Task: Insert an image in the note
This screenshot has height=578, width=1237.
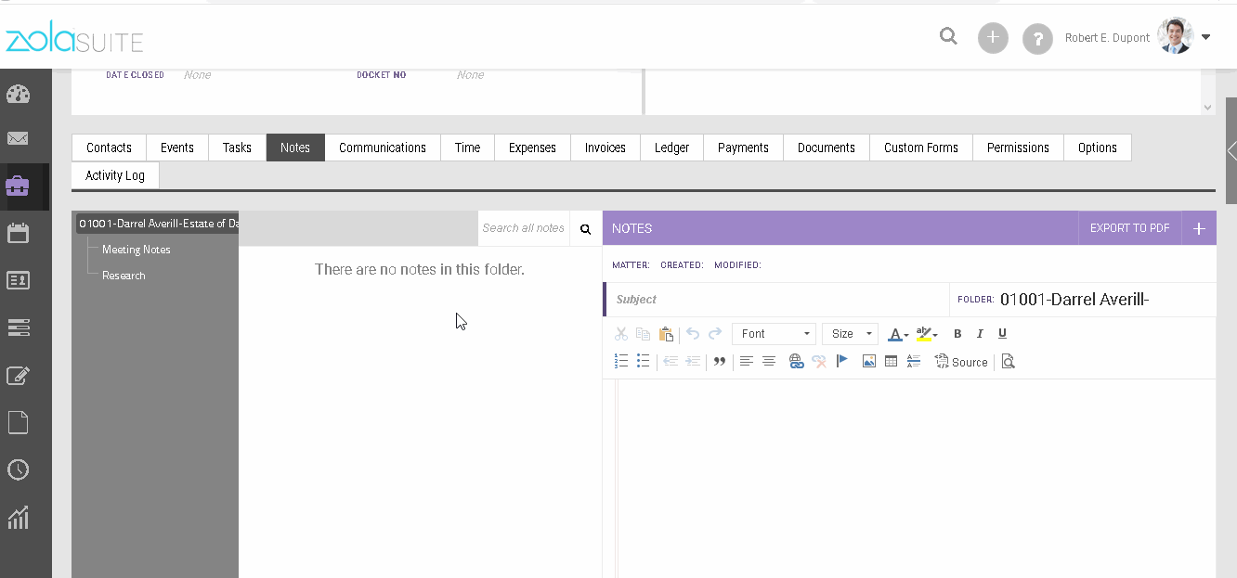Action: coord(869,362)
